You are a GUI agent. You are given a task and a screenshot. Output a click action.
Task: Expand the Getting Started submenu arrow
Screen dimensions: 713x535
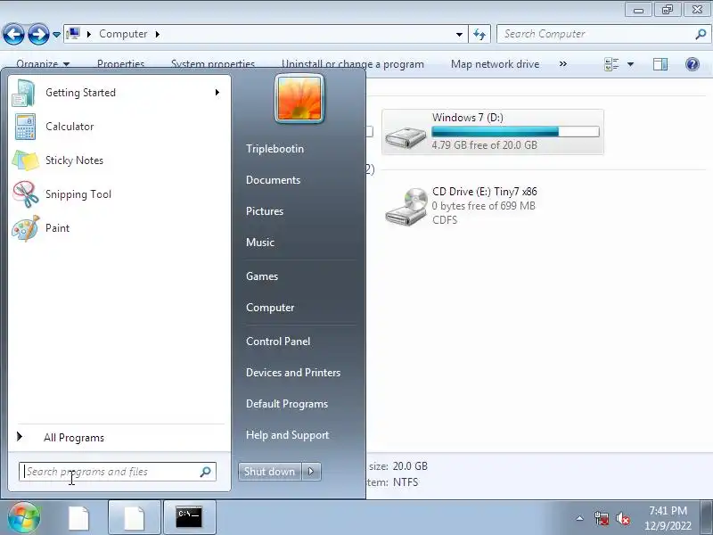(x=217, y=93)
